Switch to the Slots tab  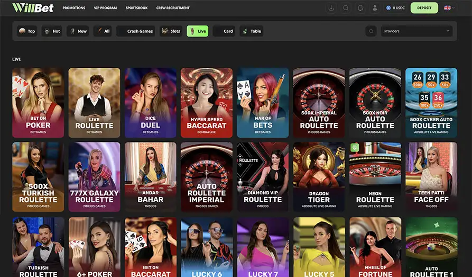point(171,31)
